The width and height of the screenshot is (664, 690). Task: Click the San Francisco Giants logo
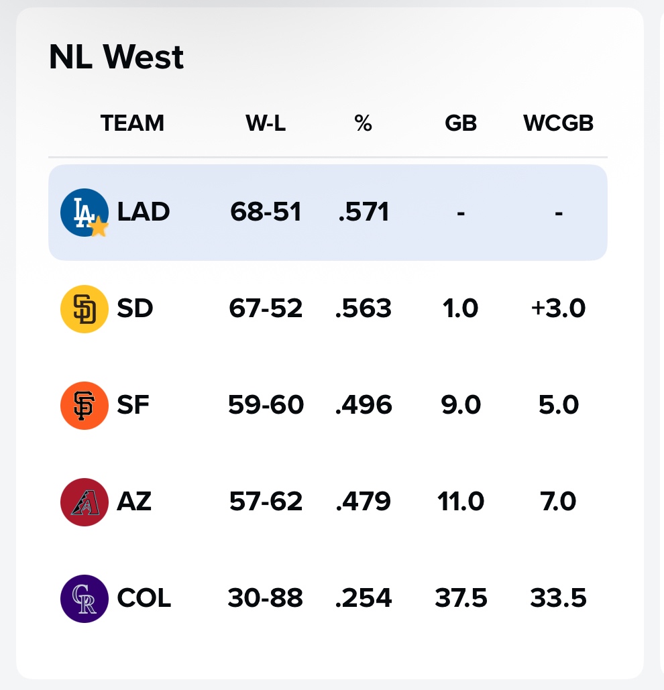(85, 405)
